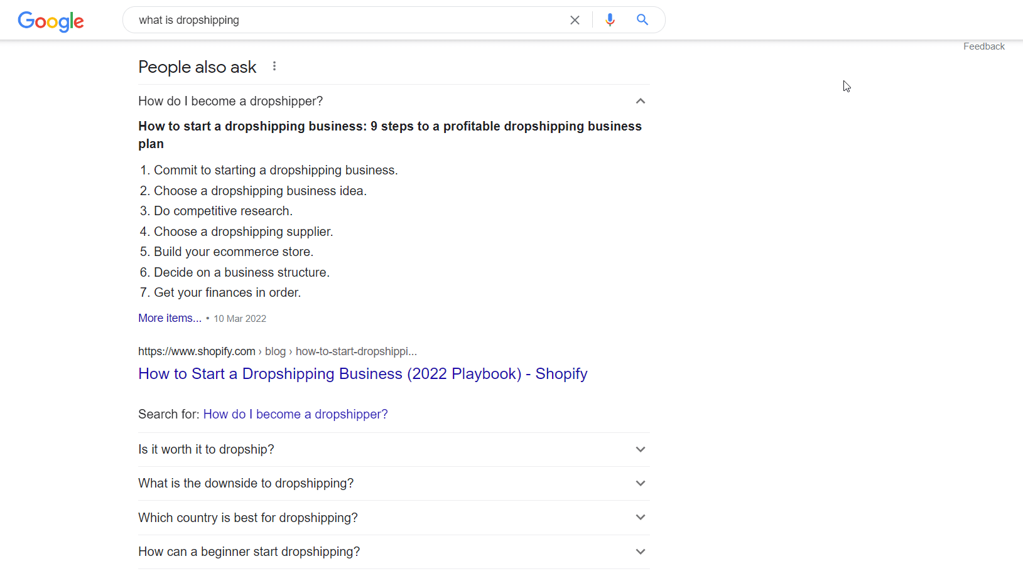Open the Shopify Dropshipping Business Playbook result

pos(362,374)
